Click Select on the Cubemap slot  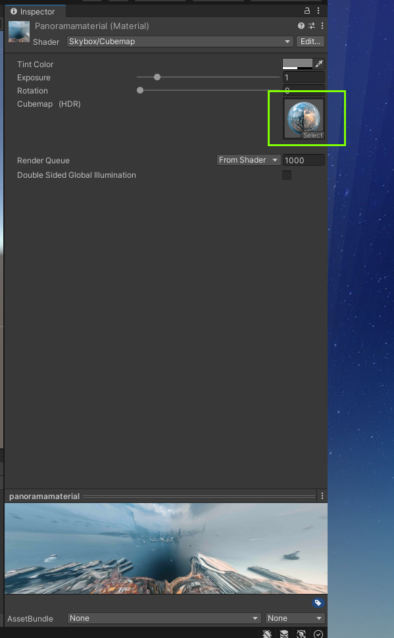point(312,135)
